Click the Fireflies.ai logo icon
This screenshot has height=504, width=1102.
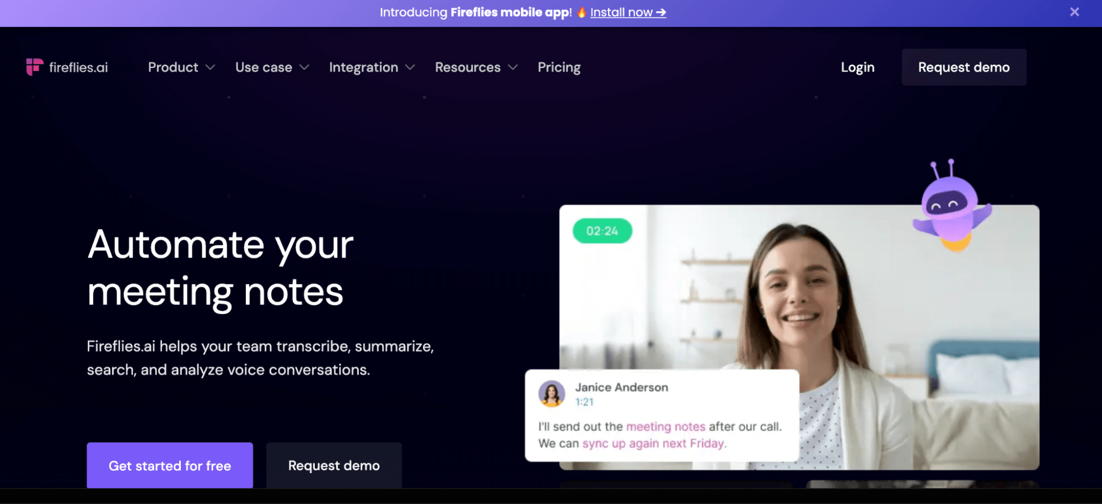(34, 67)
